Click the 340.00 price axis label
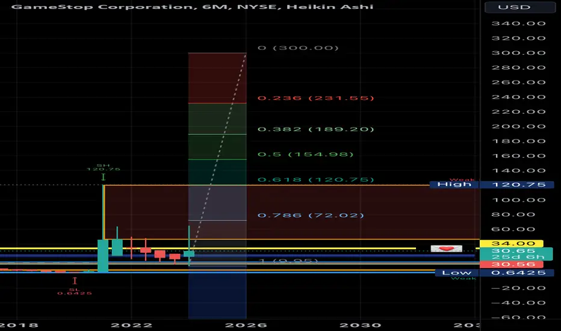 point(518,23)
